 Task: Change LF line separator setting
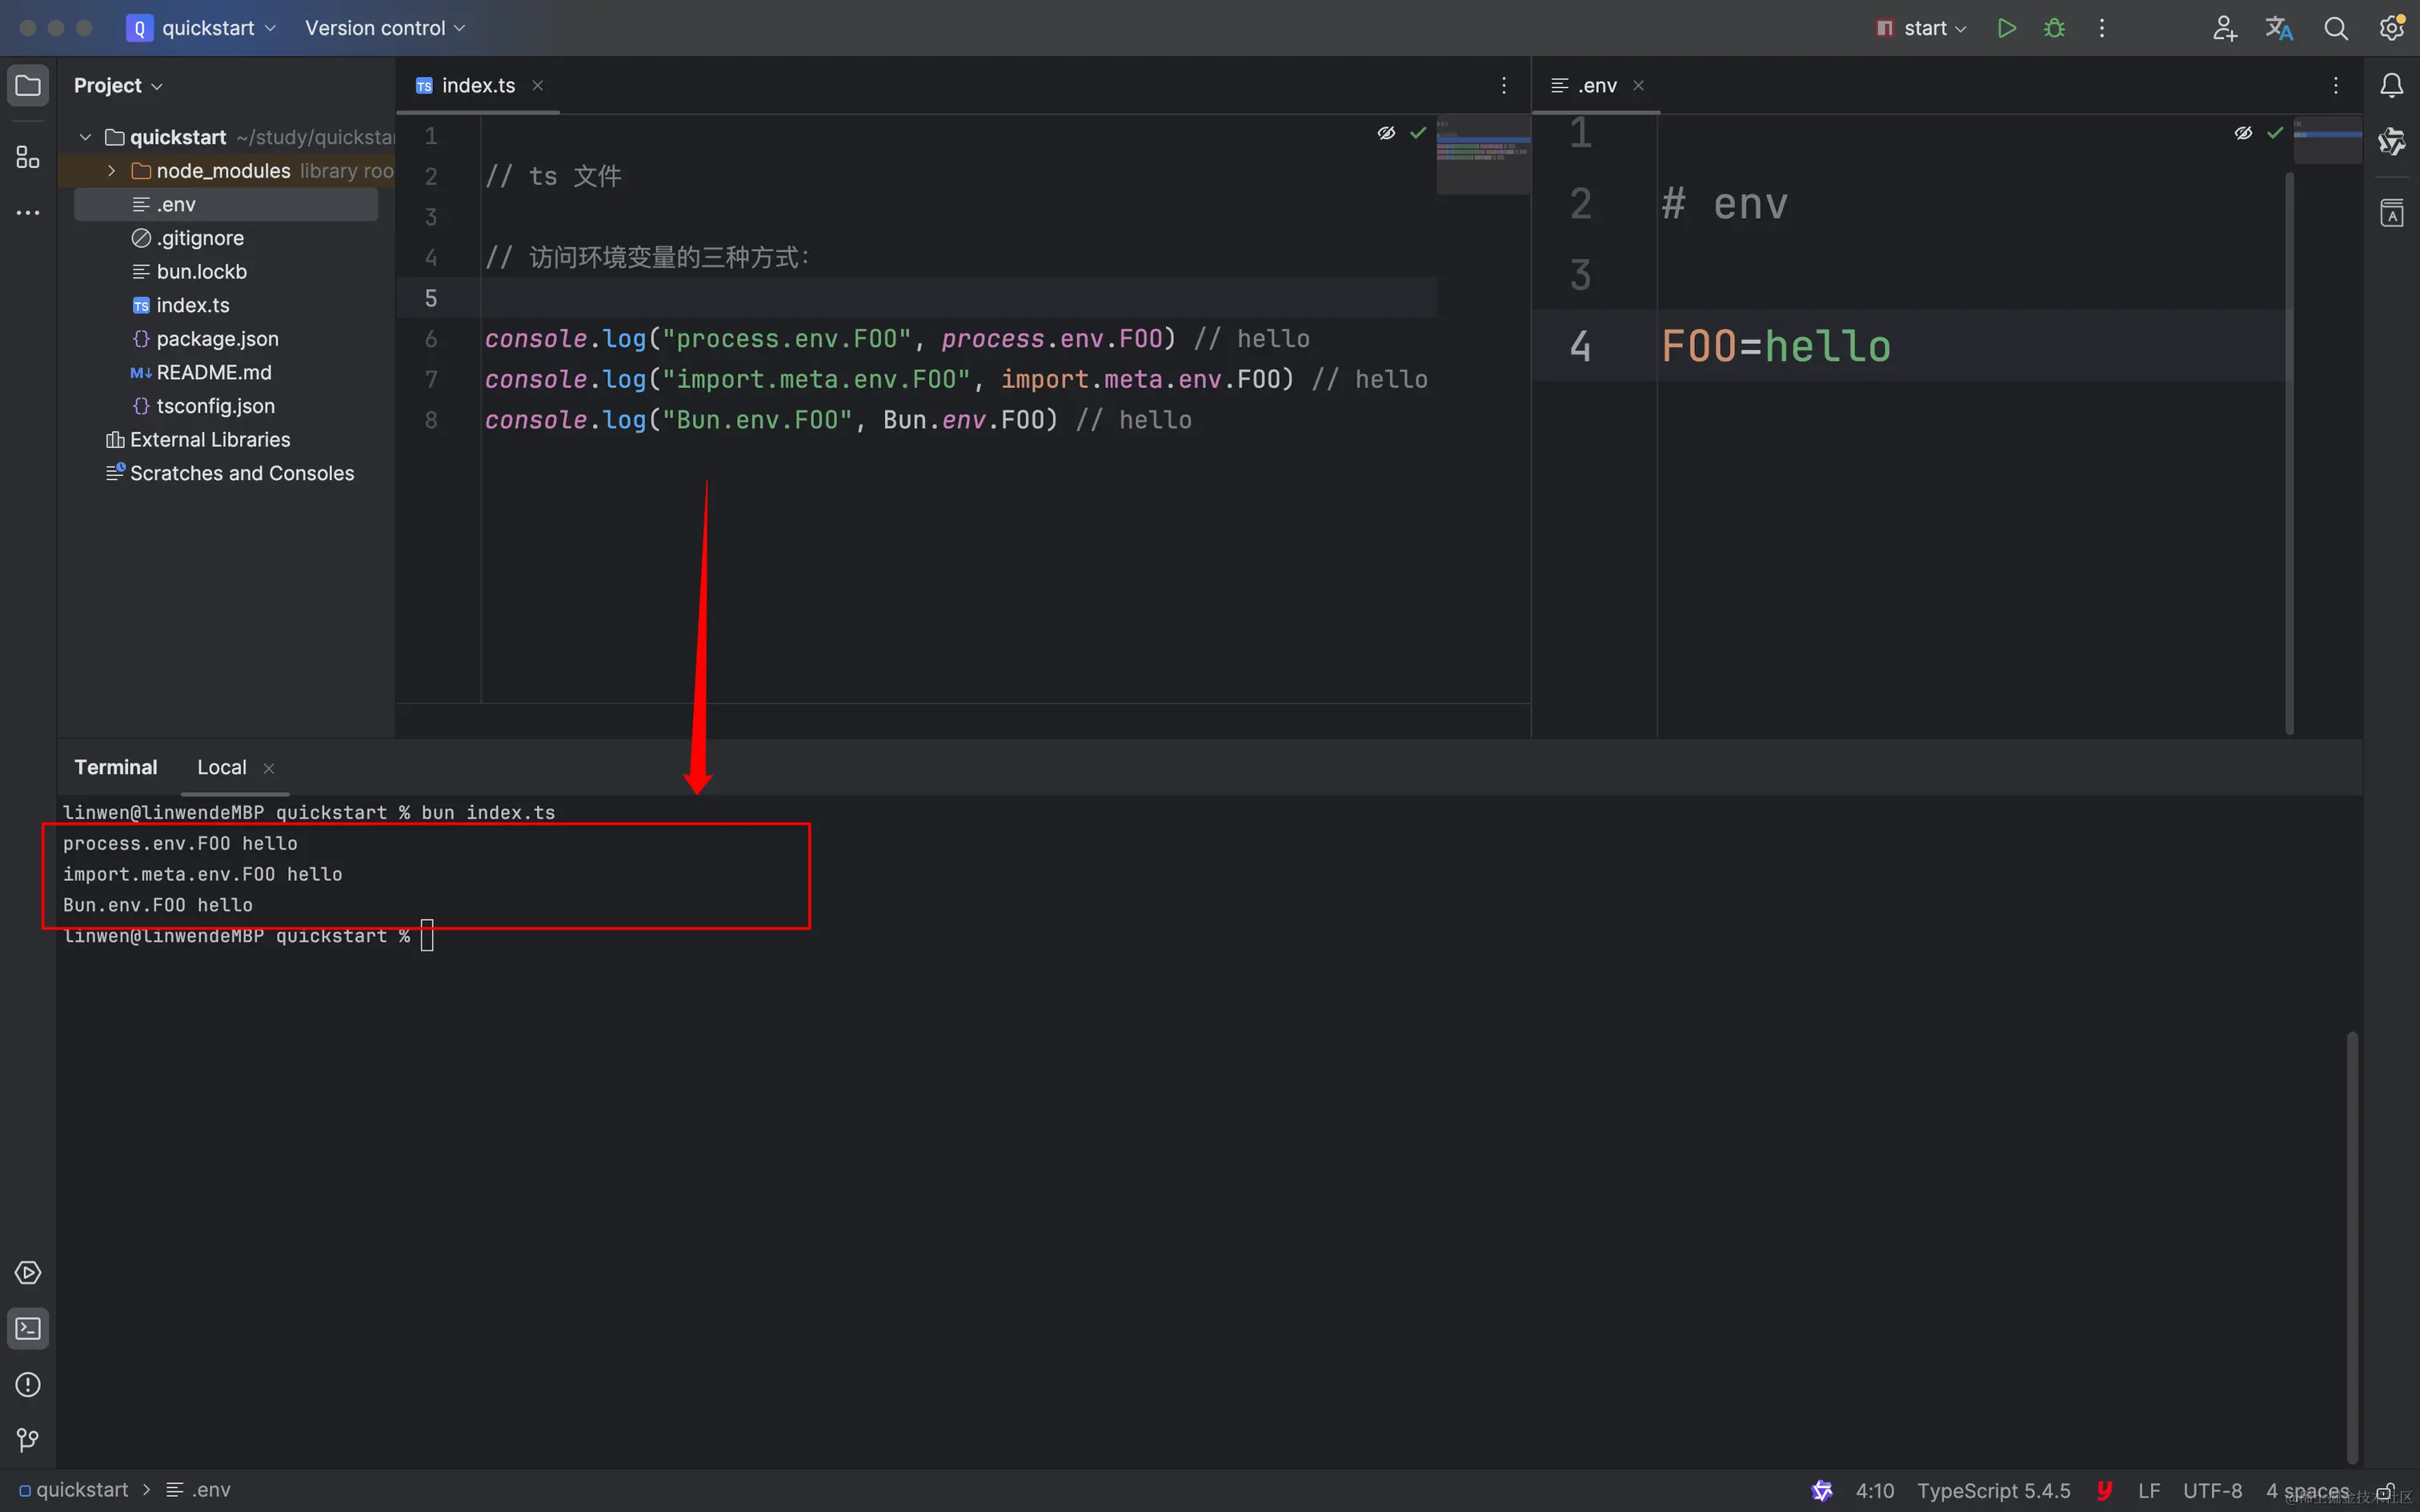click(2149, 1490)
